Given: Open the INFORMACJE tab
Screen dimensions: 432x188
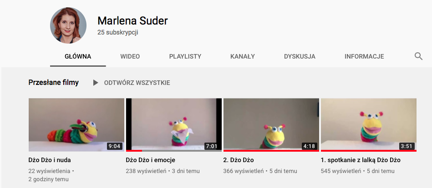Looking at the screenshot, I should coord(364,57).
